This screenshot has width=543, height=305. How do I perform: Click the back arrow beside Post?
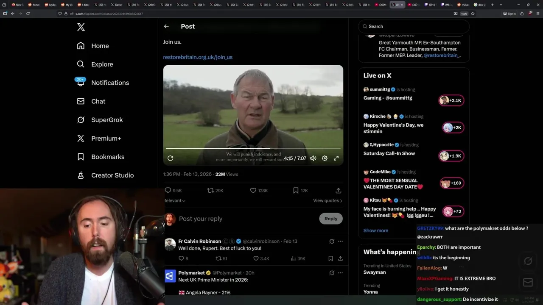[x=166, y=26]
